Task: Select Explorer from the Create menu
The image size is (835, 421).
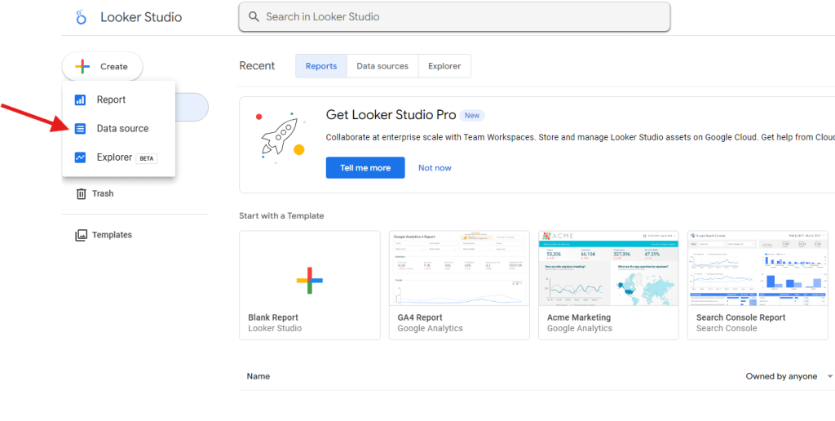Action: 114,157
